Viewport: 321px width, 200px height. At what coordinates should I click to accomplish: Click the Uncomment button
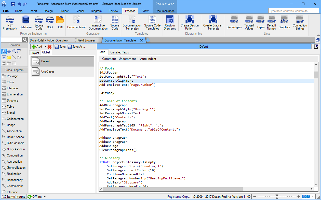coord(127,59)
